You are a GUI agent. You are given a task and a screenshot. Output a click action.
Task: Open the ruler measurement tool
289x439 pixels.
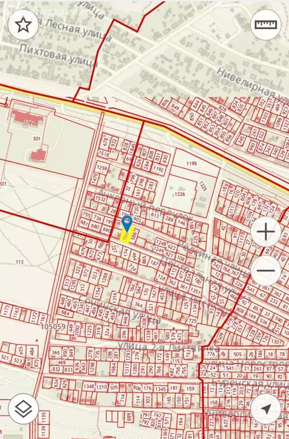266,25
